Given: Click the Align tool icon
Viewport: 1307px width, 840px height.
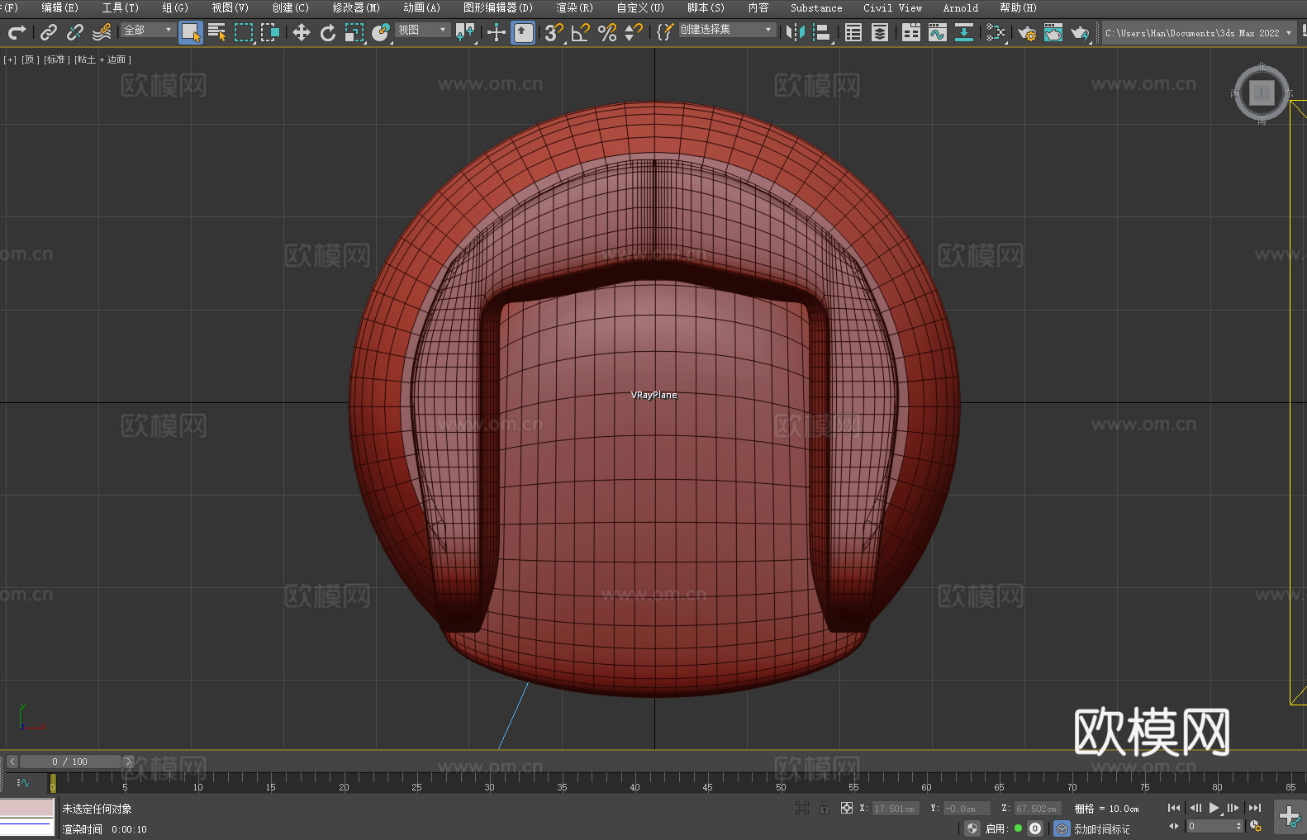Looking at the screenshot, I should (822, 32).
